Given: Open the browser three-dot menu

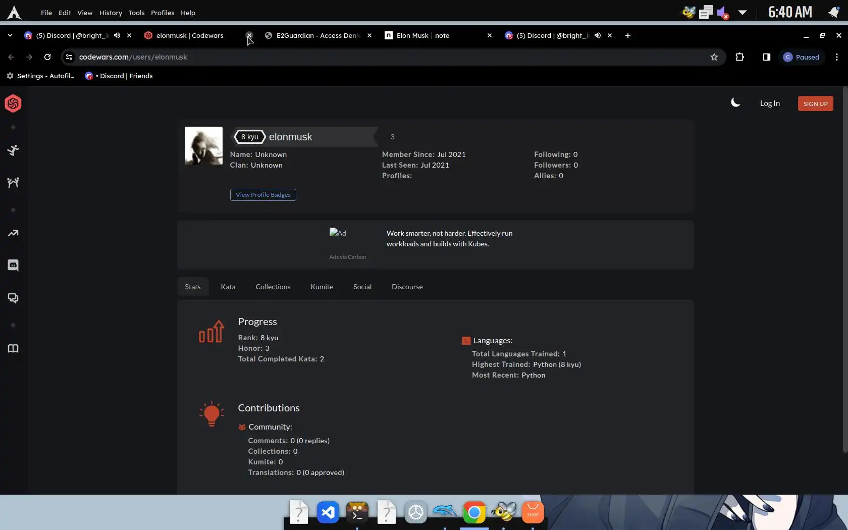Looking at the screenshot, I should pos(837,57).
